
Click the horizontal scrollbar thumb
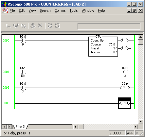[81, 127]
